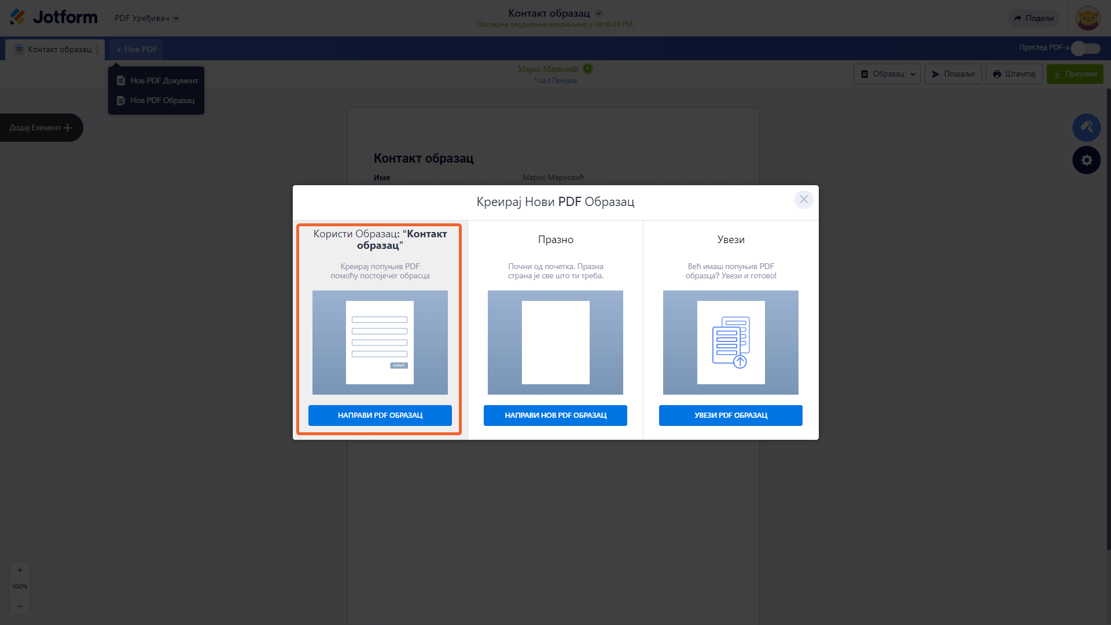
Task: Open the Контакт образац tab options dots
Action: click(97, 50)
